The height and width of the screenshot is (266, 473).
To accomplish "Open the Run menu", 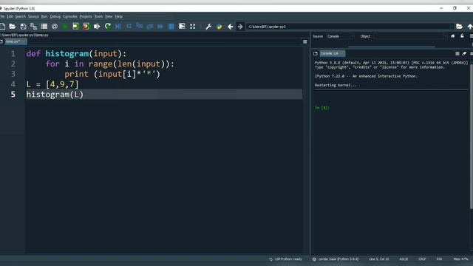I will click(x=44, y=16).
